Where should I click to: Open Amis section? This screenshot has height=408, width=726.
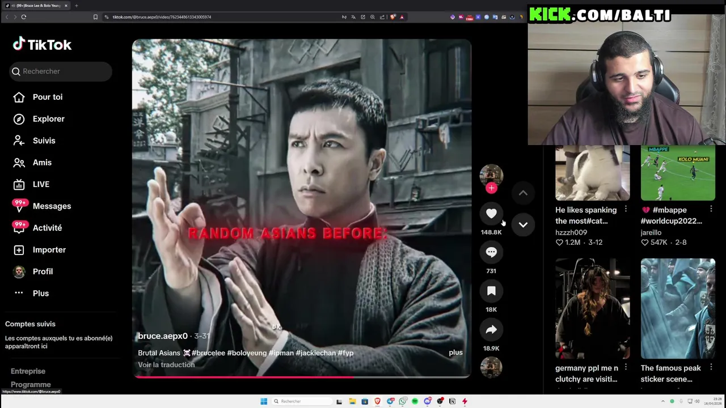pos(42,163)
